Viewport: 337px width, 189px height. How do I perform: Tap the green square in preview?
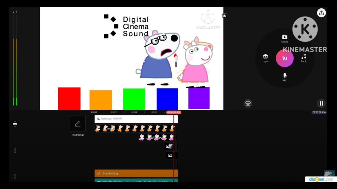134,99
